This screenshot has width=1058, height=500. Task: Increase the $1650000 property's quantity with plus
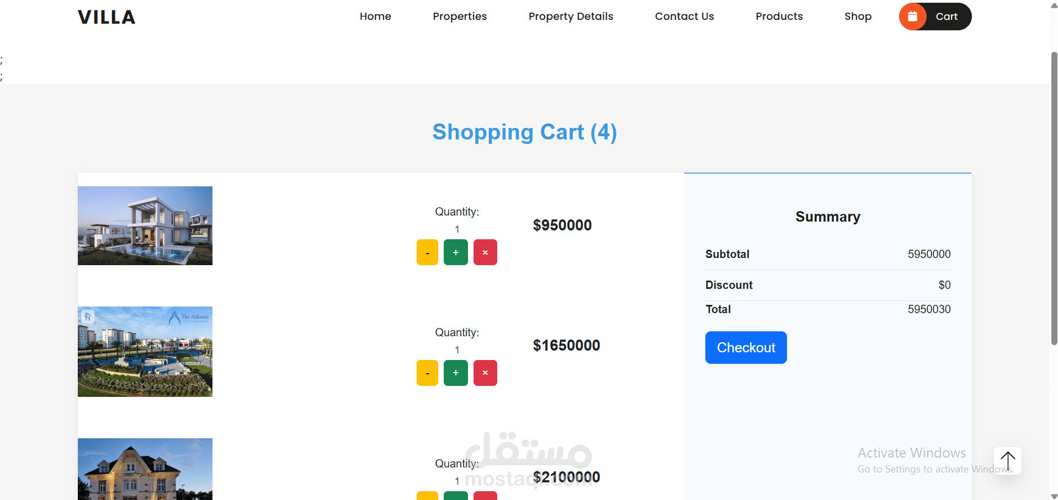pos(456,373)
